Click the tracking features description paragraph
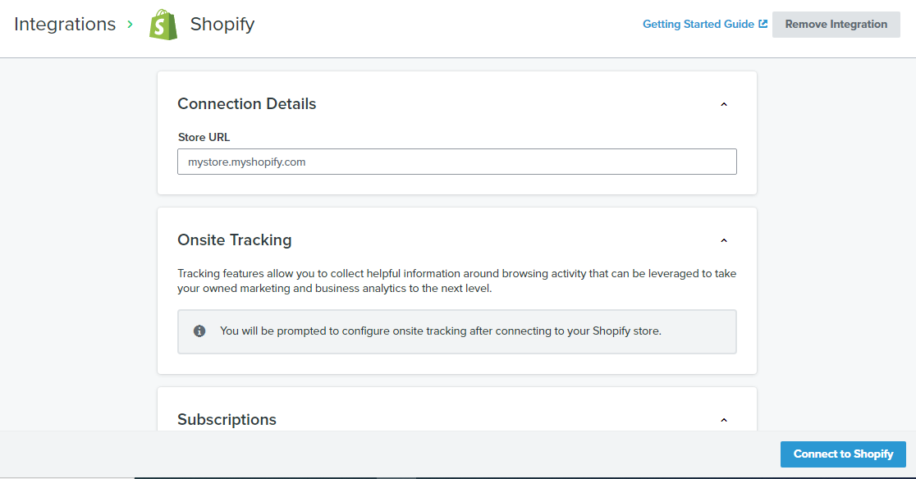Image resolution: width=916 pixels, height=479 pixels. click(456, 281)
